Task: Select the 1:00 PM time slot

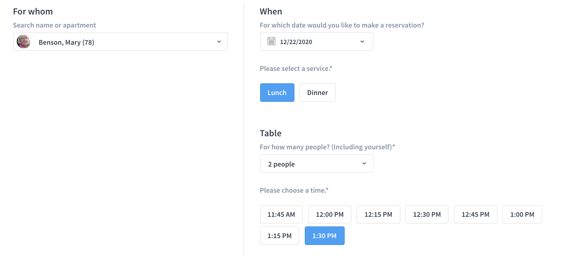Action: tap(522, 214)
